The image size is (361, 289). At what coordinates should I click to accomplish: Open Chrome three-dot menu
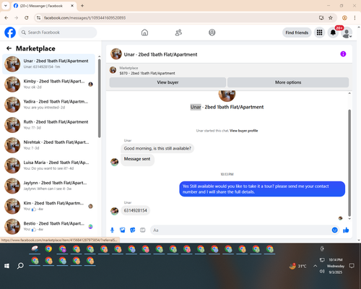click(x=355, y=18)
